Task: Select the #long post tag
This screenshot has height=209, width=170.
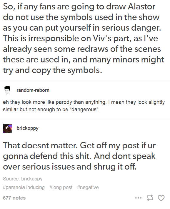Action: [61, 187]
